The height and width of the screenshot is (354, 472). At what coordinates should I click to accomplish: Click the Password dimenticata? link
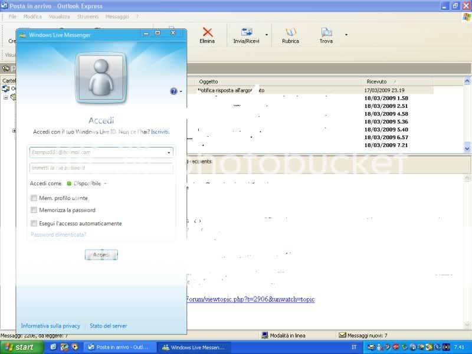tap(58, 235)
